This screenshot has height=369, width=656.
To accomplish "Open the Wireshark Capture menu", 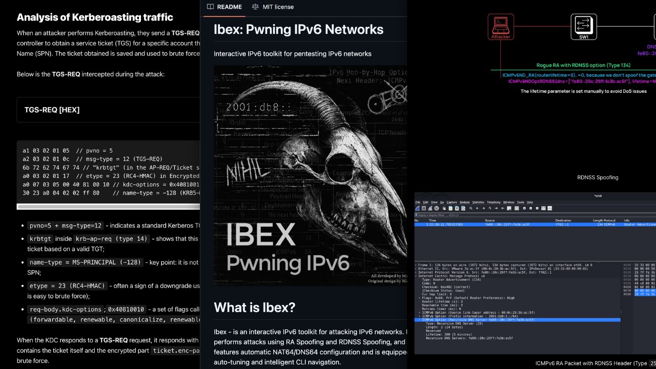I will point(452,202).
